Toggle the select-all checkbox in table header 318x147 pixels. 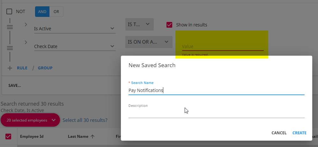8,136
